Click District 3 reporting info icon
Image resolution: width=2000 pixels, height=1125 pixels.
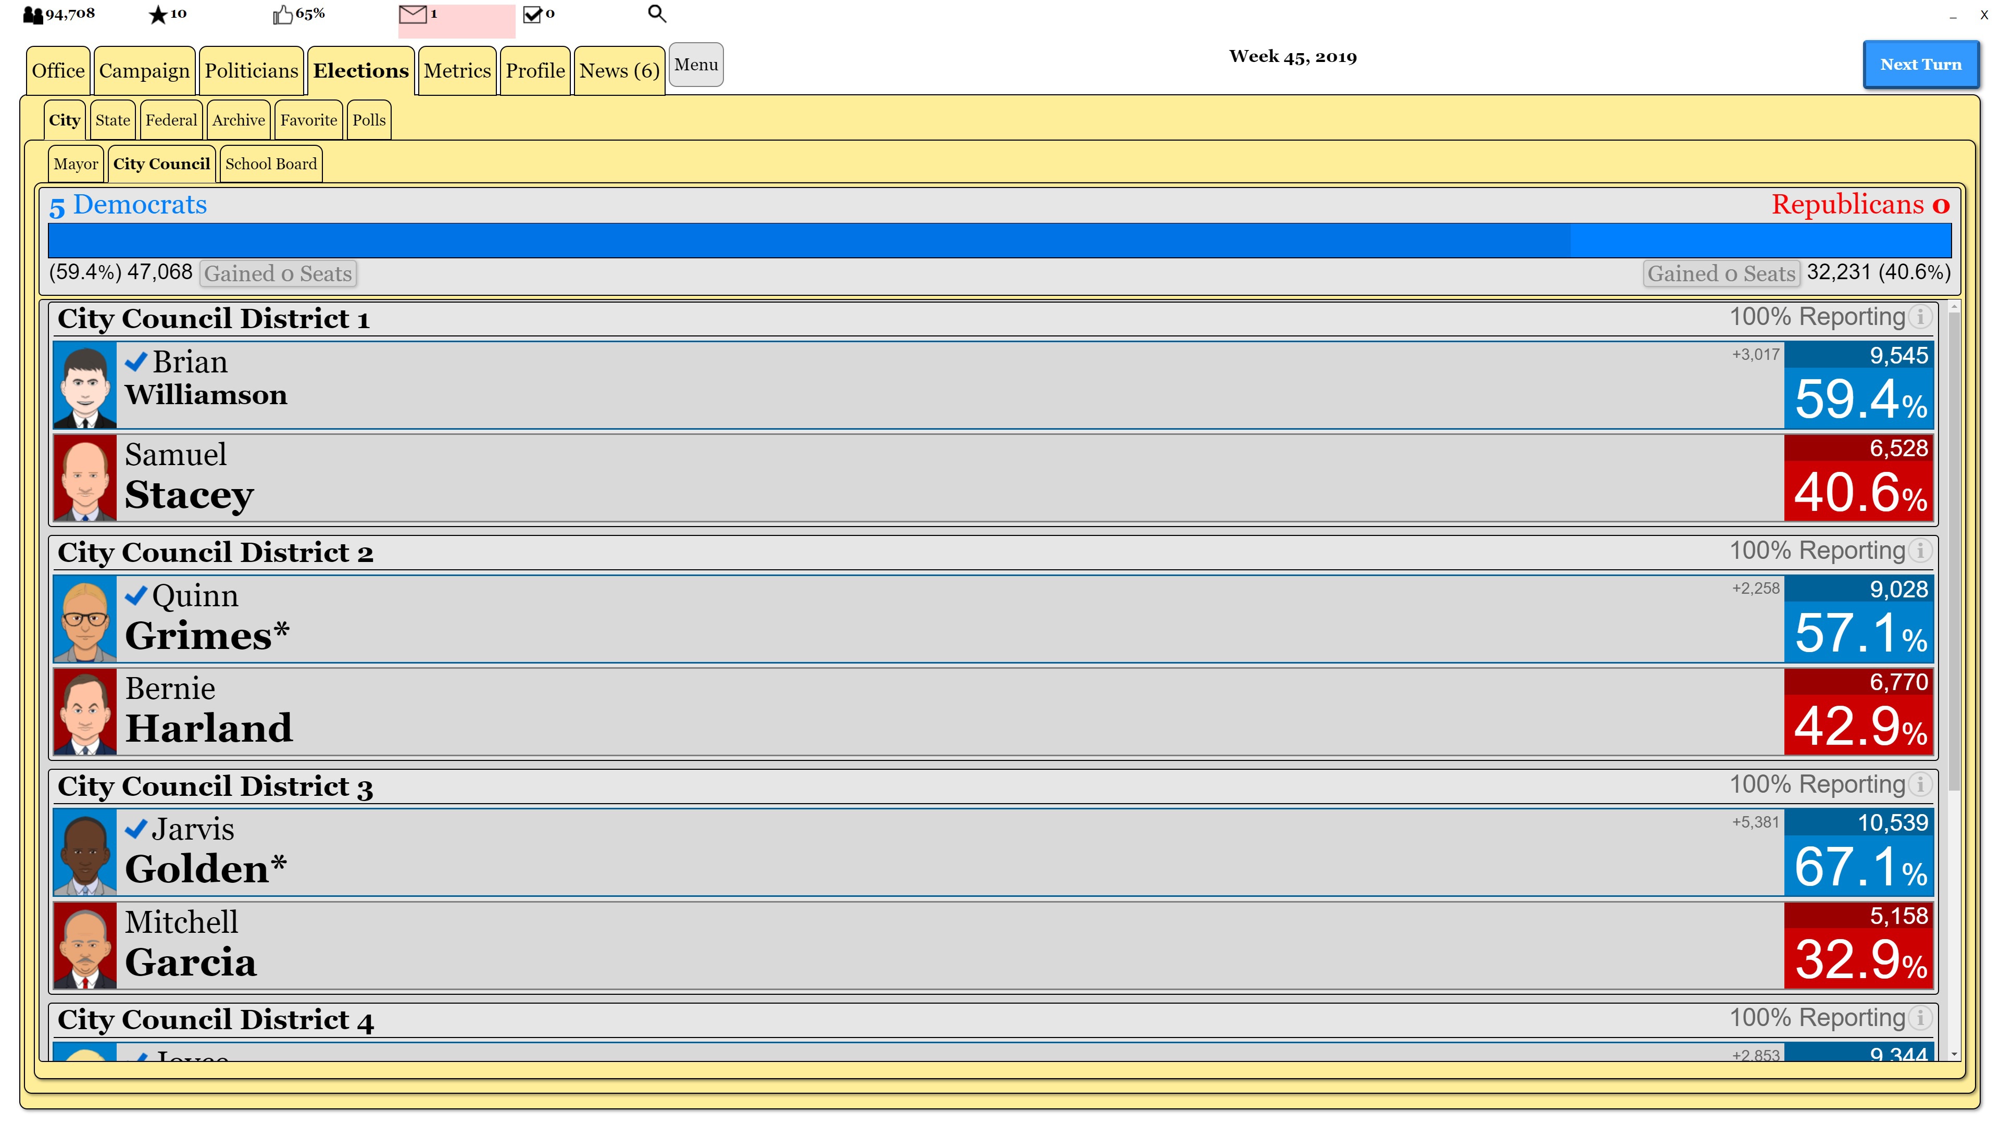pos(1920,785)
